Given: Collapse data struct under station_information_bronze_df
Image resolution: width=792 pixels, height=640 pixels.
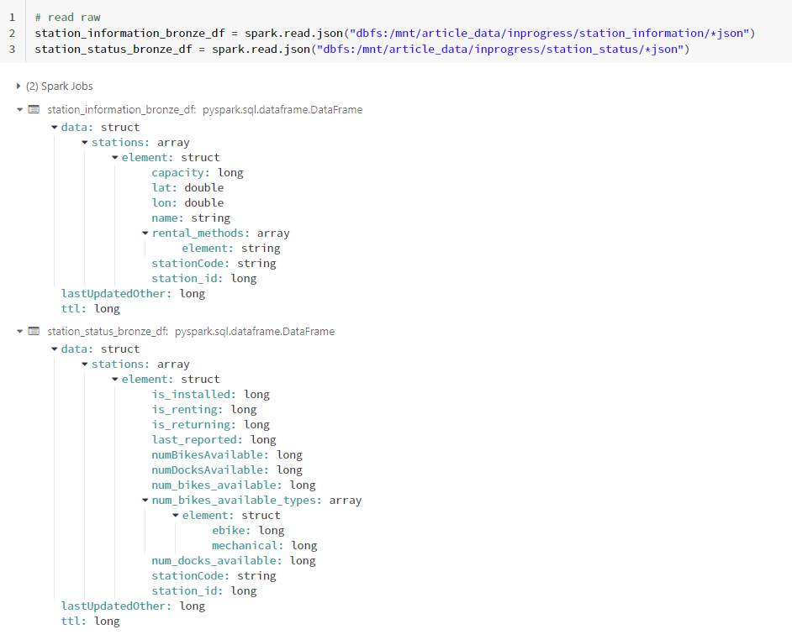Looking at the screenshot, I should click(x=55, y=128).
